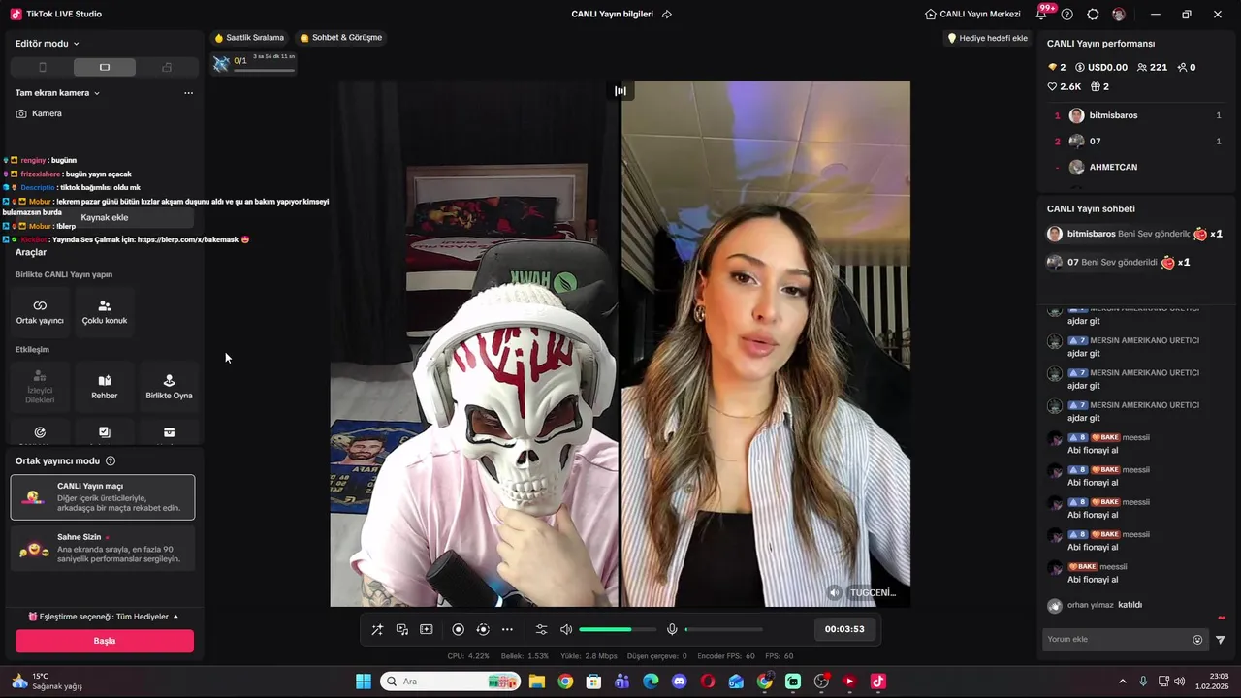Click the split-screen handle icon above video
This screenshot has width=1241, height=698.
click(x=620, y=91)
